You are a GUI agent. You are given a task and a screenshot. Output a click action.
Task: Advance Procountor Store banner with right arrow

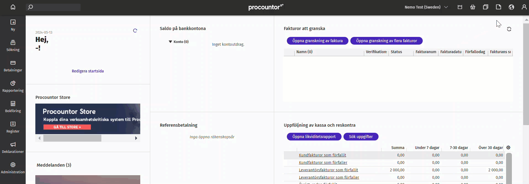136,138
